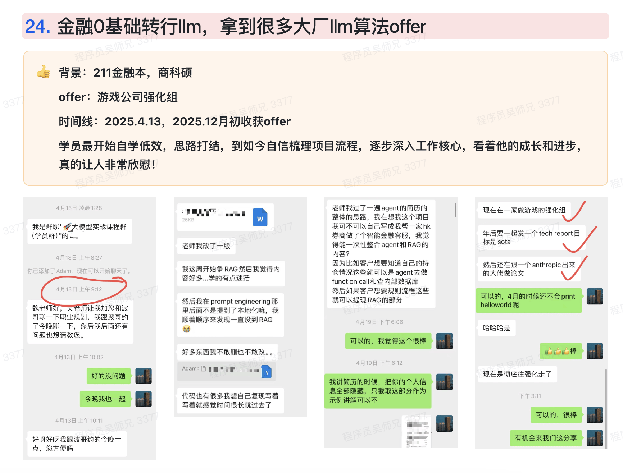Select the 老师我改了一版 message bubble
The height and width of the screenshot is (473, 623).
206,246
